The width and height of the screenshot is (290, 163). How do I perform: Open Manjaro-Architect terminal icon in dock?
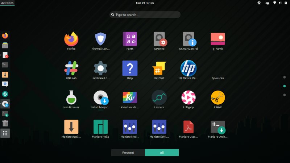point(5,114)
